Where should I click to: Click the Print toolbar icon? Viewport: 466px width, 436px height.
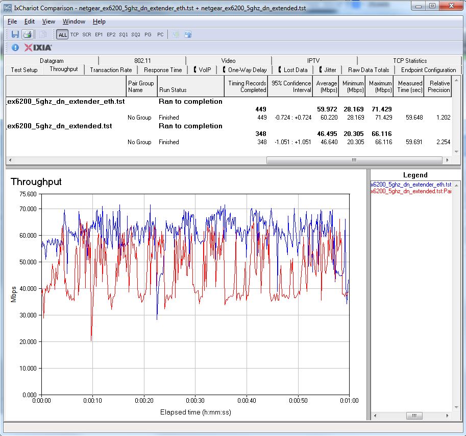click(x=28, y=34)
